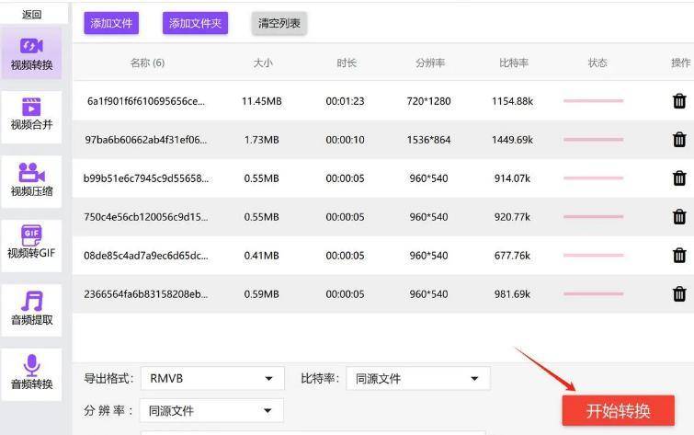Open the 视频压缩 video compression tool

pyautogui.click(x=32, y=179)
